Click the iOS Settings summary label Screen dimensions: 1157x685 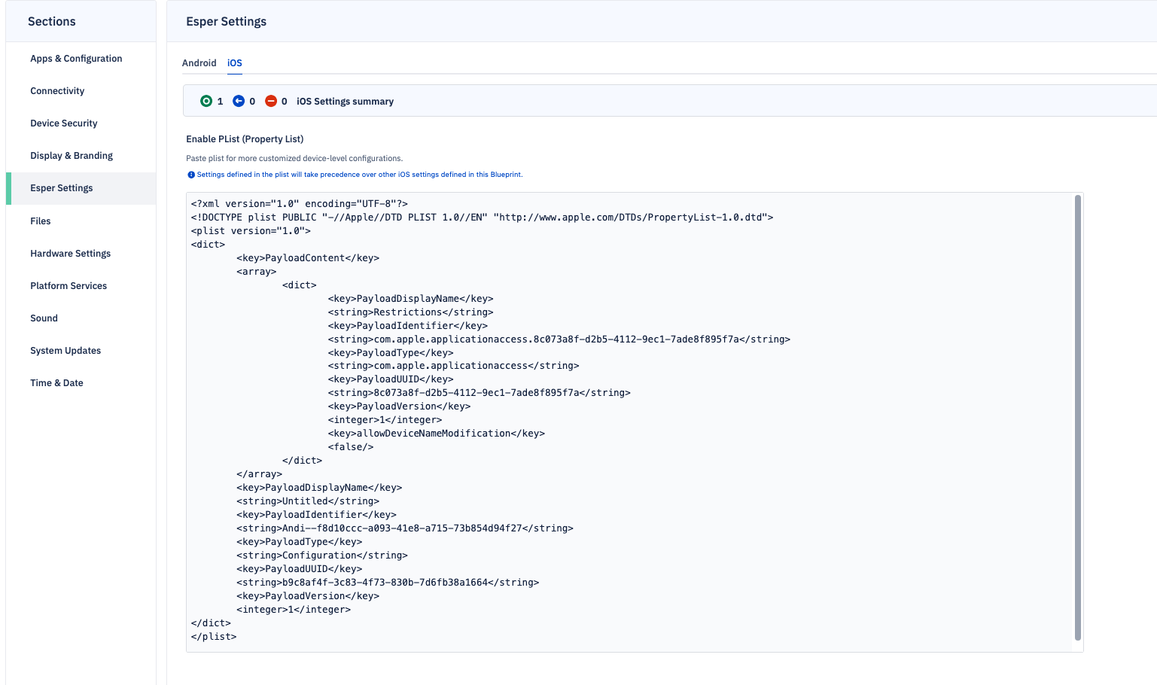(345, 102)
